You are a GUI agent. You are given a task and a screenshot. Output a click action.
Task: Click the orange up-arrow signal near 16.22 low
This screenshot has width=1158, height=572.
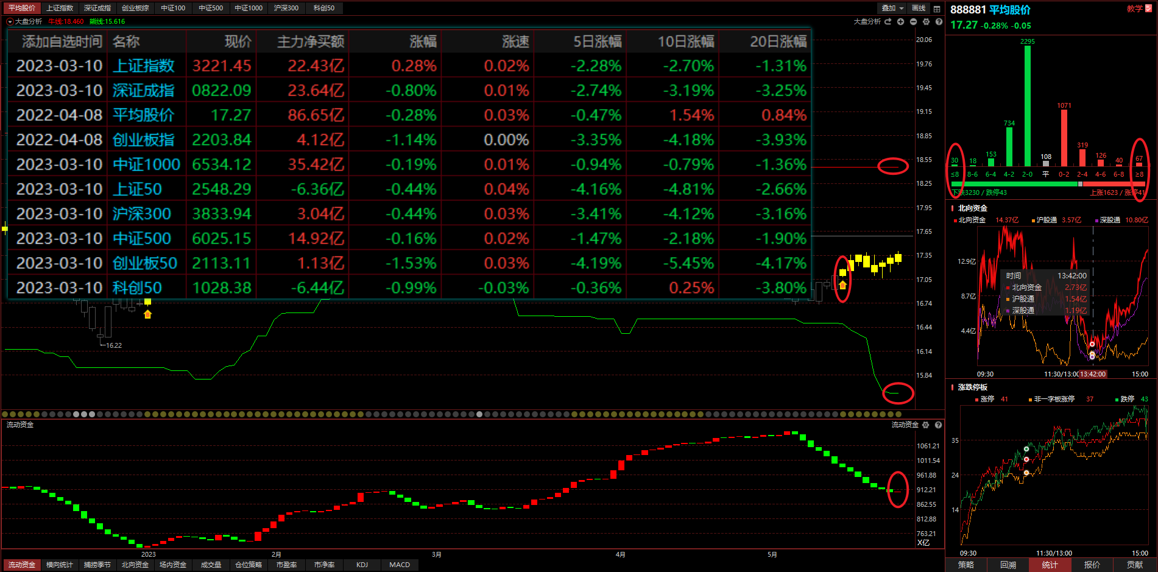(x=147, y=314)
